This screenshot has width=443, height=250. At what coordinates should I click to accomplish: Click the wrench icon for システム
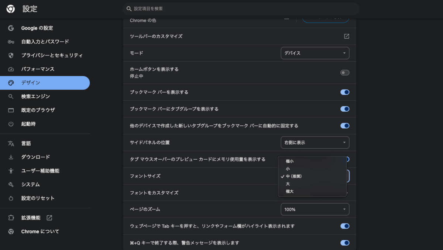coord(11,184)
